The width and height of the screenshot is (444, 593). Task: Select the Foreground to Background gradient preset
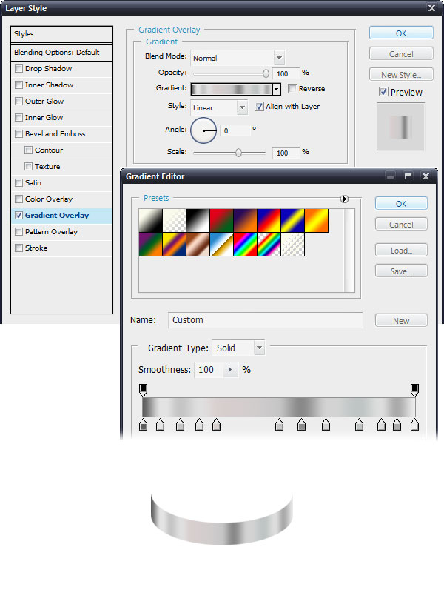[151, 220]
